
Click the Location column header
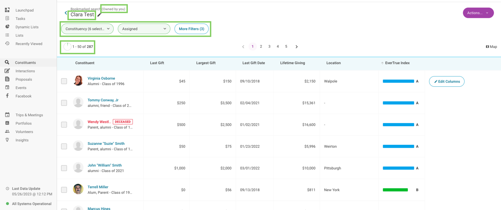click(334, 63)
